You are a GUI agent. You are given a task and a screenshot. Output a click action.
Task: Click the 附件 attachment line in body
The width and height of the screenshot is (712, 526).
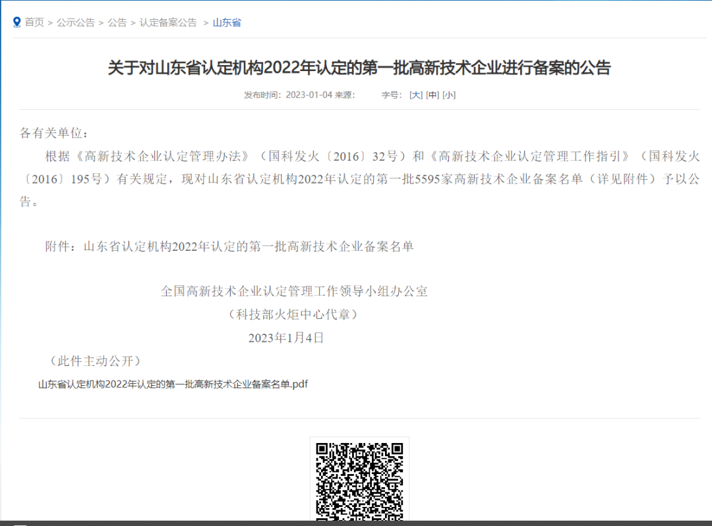coord(229,246)
